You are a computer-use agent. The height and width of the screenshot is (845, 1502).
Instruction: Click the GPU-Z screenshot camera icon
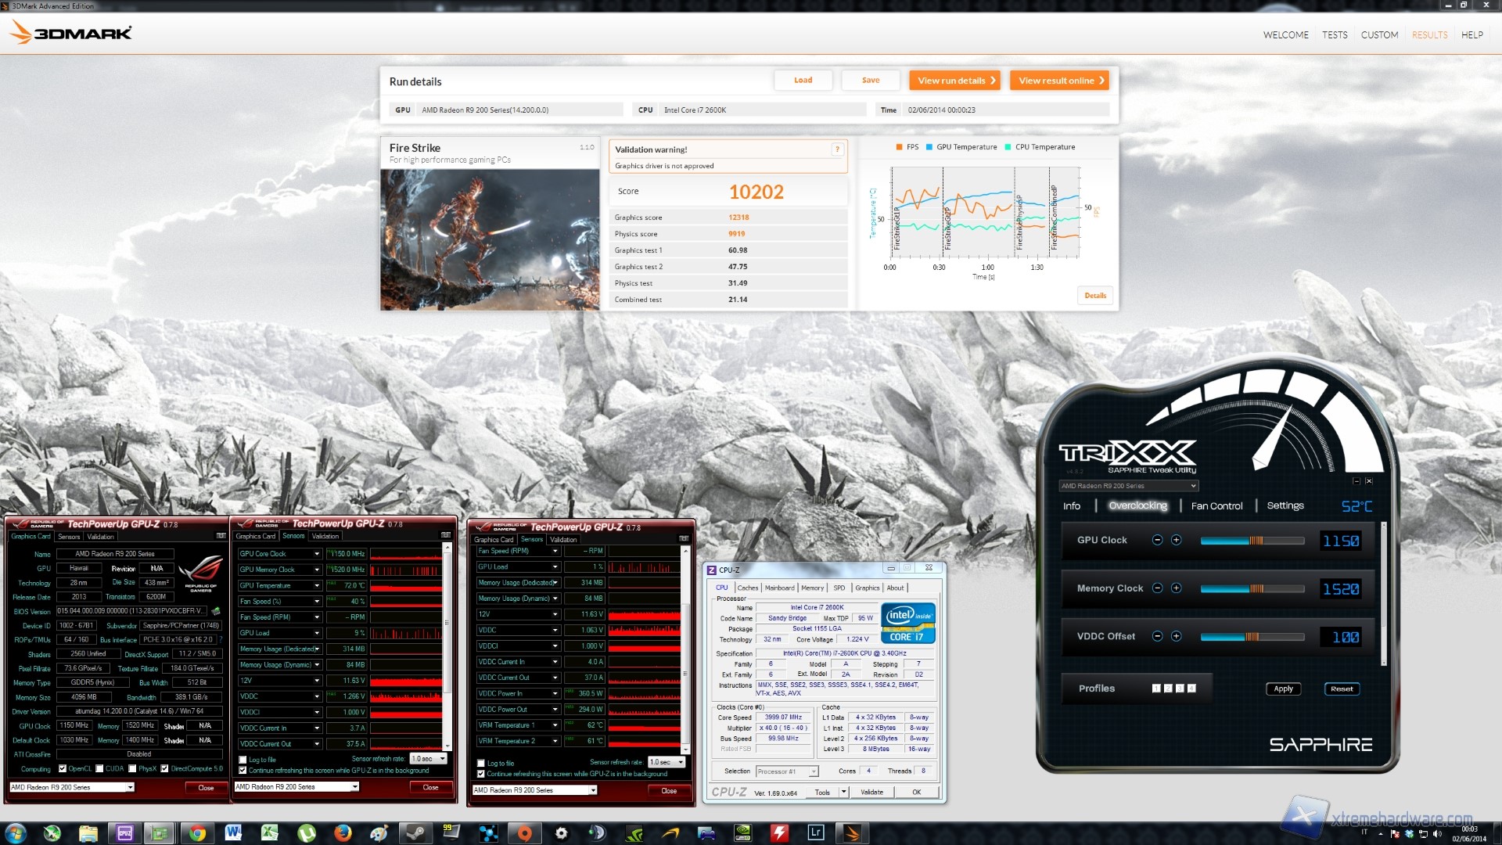[x=221, y=536]
